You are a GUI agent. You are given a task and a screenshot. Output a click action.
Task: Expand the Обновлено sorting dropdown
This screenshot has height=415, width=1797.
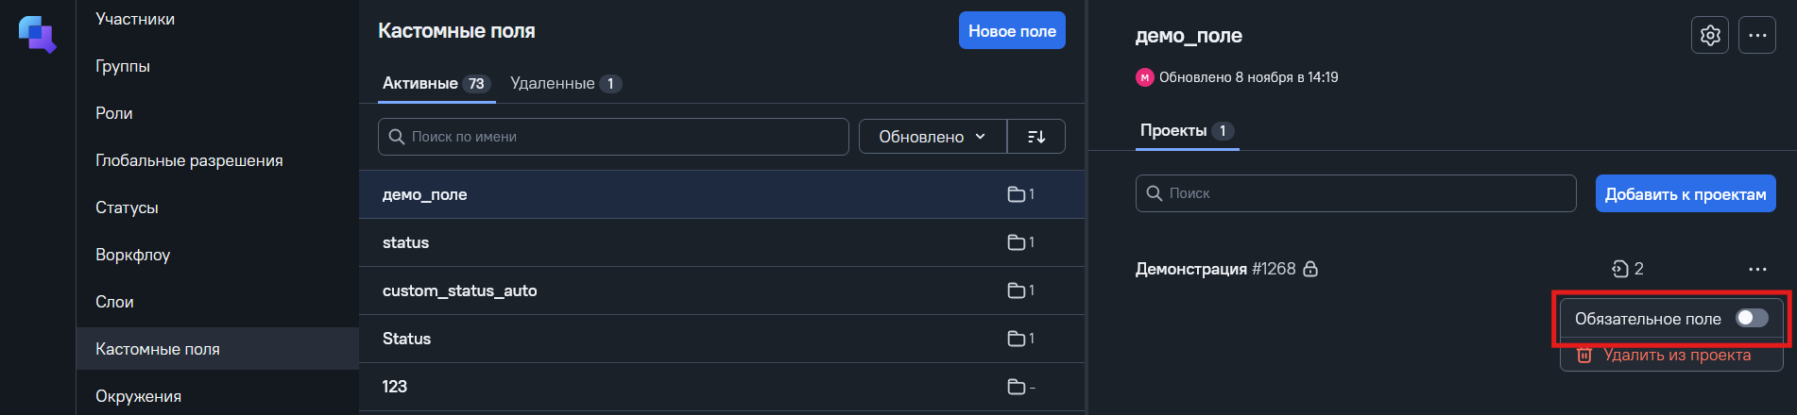point(933,137)
